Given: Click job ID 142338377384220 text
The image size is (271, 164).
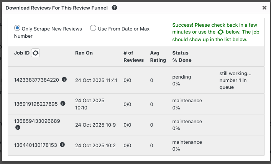Looking at the screenshot, I should (x=36, y=80).
